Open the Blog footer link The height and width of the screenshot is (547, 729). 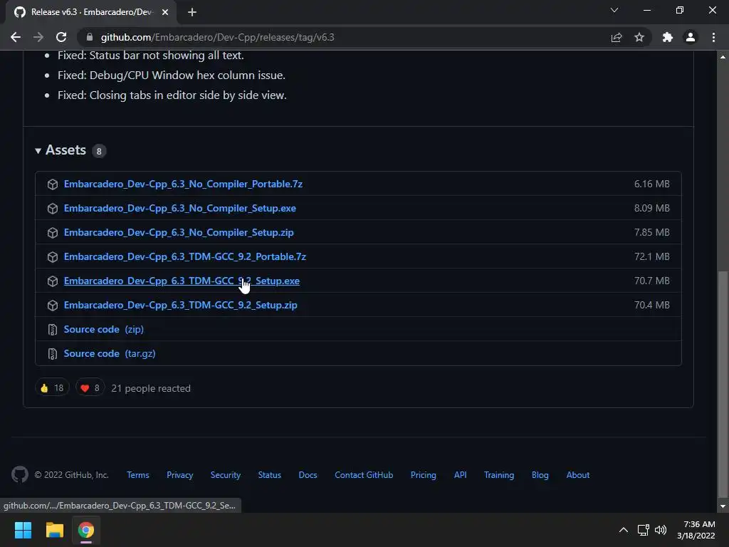pyautogui.click(x=540, y=475)
